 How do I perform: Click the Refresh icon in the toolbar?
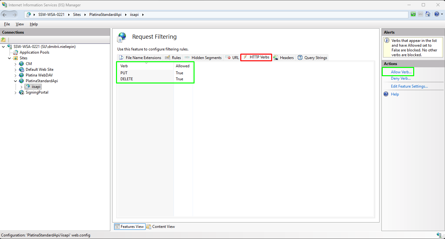pyautogui.click(x=413, y=14)
